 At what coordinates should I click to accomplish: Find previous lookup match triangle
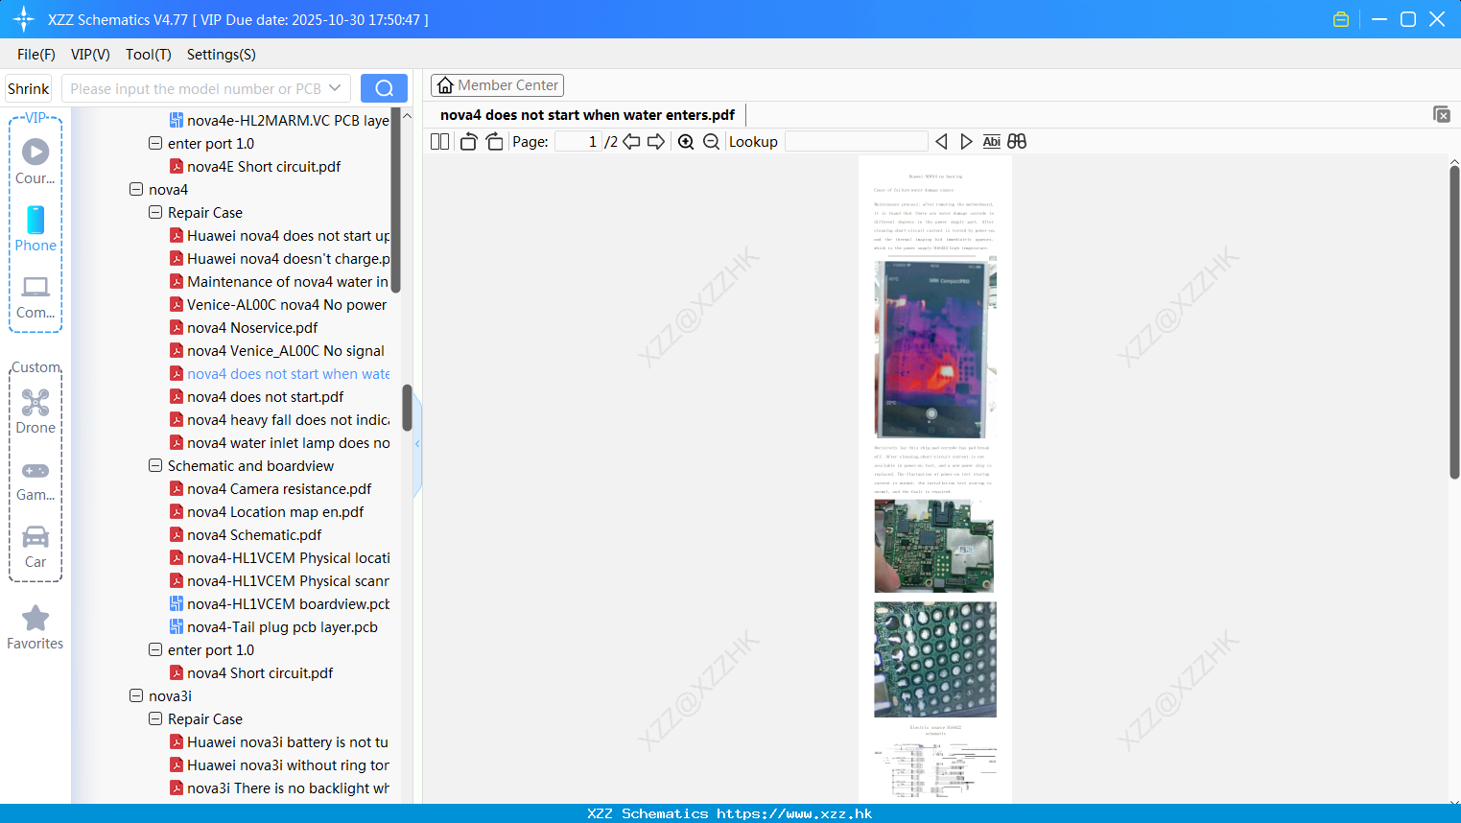click(x=941, y=141)
